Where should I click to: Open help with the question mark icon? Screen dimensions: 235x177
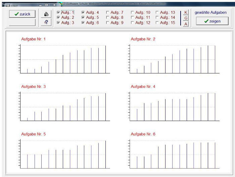coord(46,22)
